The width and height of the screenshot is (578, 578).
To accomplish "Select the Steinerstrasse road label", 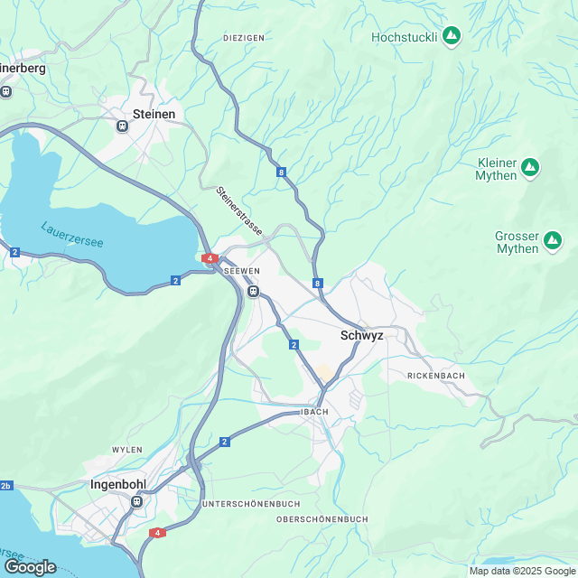I will pos(238,210).
